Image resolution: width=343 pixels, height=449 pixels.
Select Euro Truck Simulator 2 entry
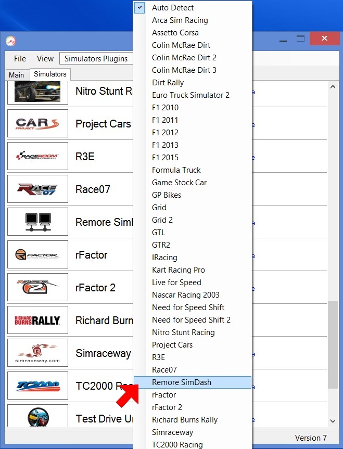[x=190, y=95]
